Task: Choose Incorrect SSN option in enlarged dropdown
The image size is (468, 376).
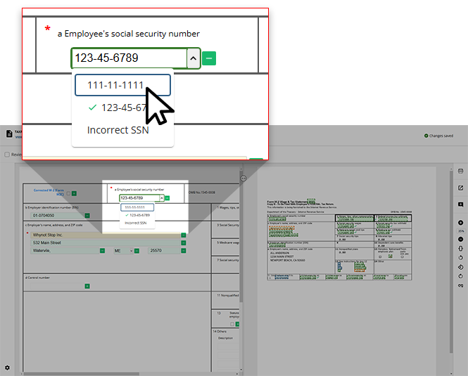Action: pyautogui.click(x=118, y=130)
